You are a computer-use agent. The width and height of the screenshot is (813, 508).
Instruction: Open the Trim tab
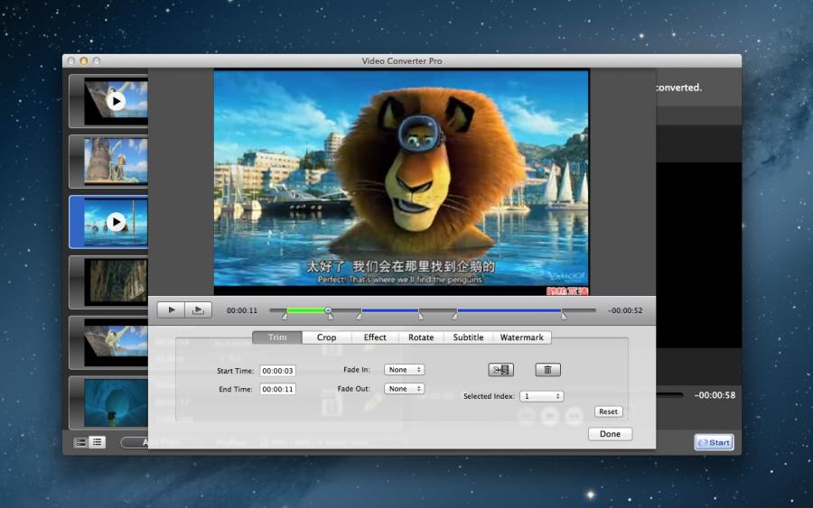tap(277, 337)
